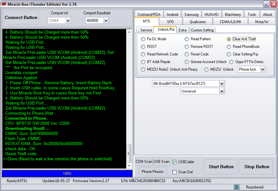Click the Start Button

[221, 167]
